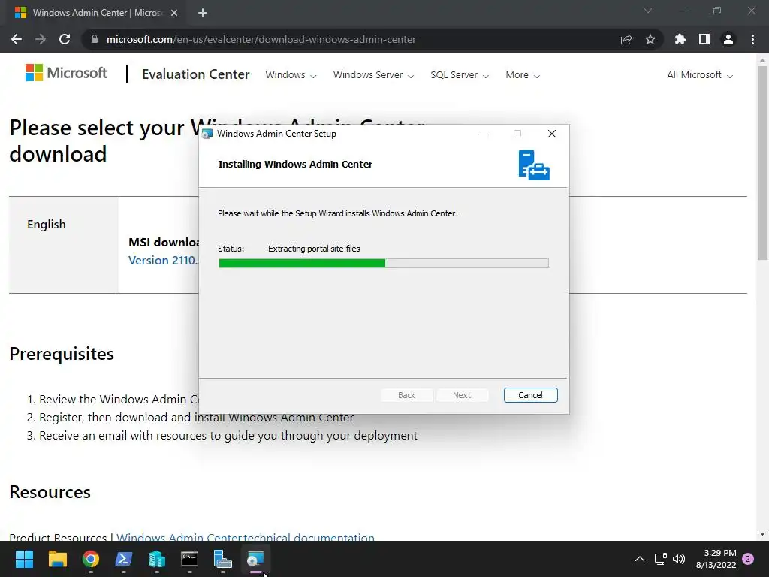Click the green installation progress bar

coord(384,264)
